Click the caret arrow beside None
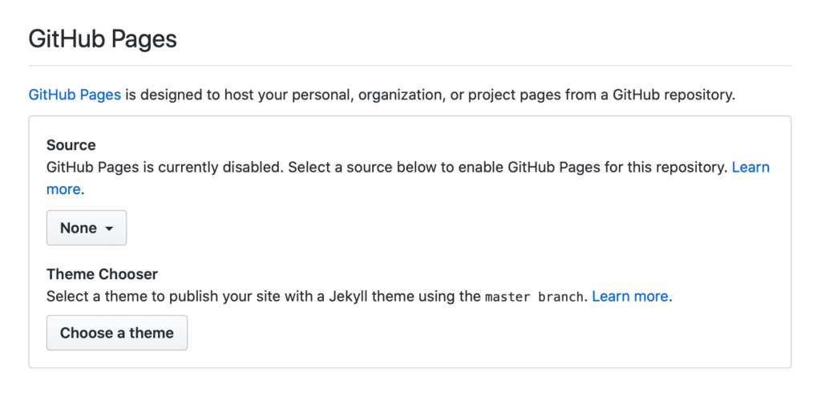The width and height of the screenshot is (821, 401). click(x=109, y=229)
